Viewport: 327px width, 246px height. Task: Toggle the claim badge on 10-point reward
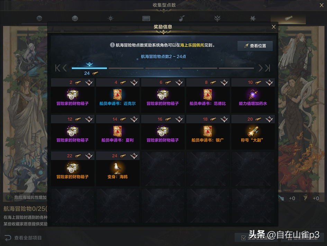pyautogui.click(x=269, y=83)
